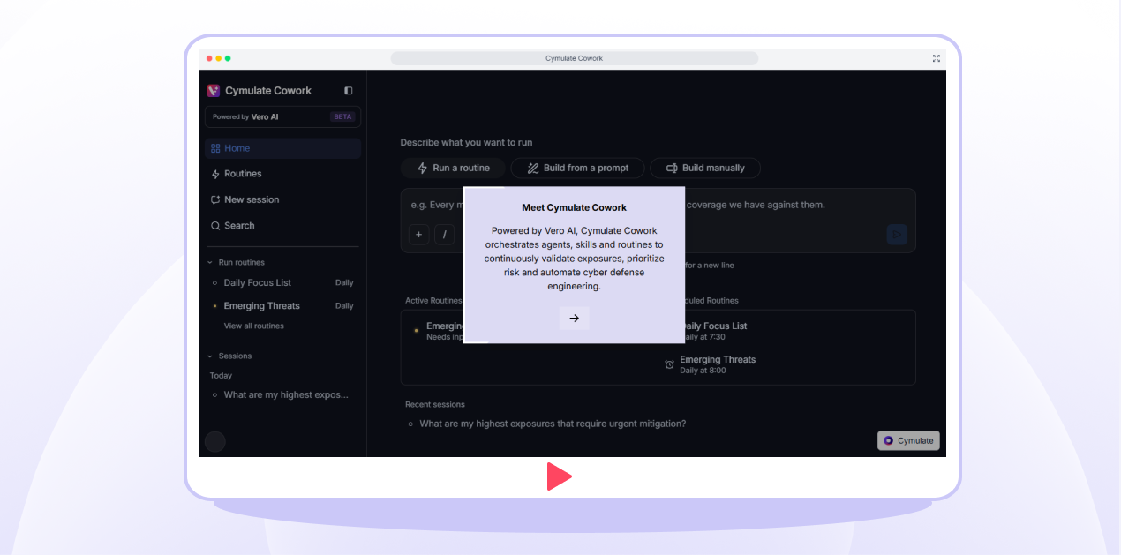Click the BETA badge
The height and width of the screenshot is (555, 1121).
(x=342, y=116)
